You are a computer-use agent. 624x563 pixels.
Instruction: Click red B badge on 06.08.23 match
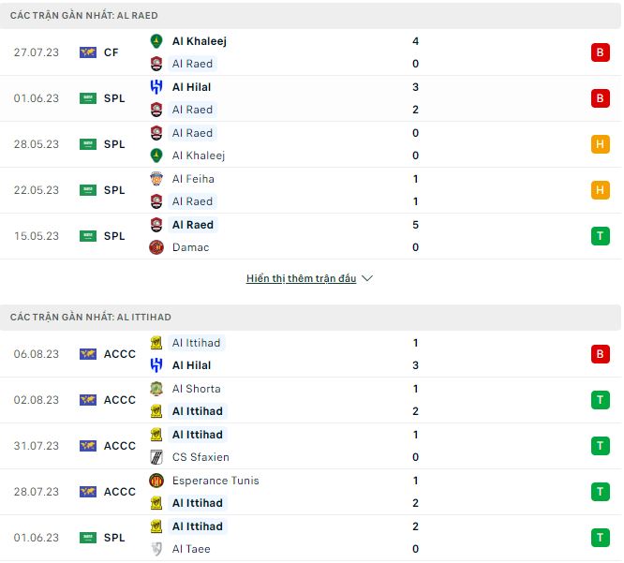[600, 354]
